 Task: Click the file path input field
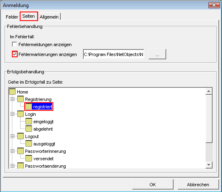pos(114,54)
